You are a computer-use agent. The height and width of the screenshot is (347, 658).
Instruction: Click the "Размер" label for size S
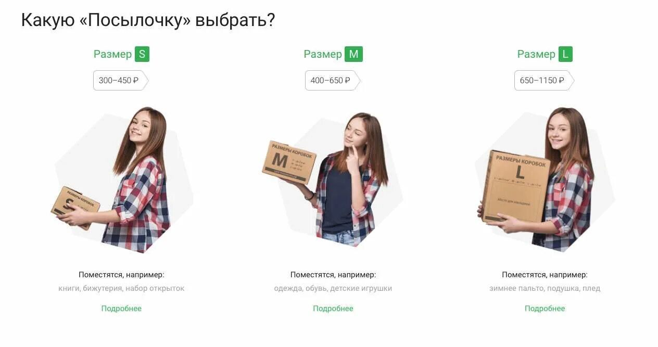(x=113, y=54)
